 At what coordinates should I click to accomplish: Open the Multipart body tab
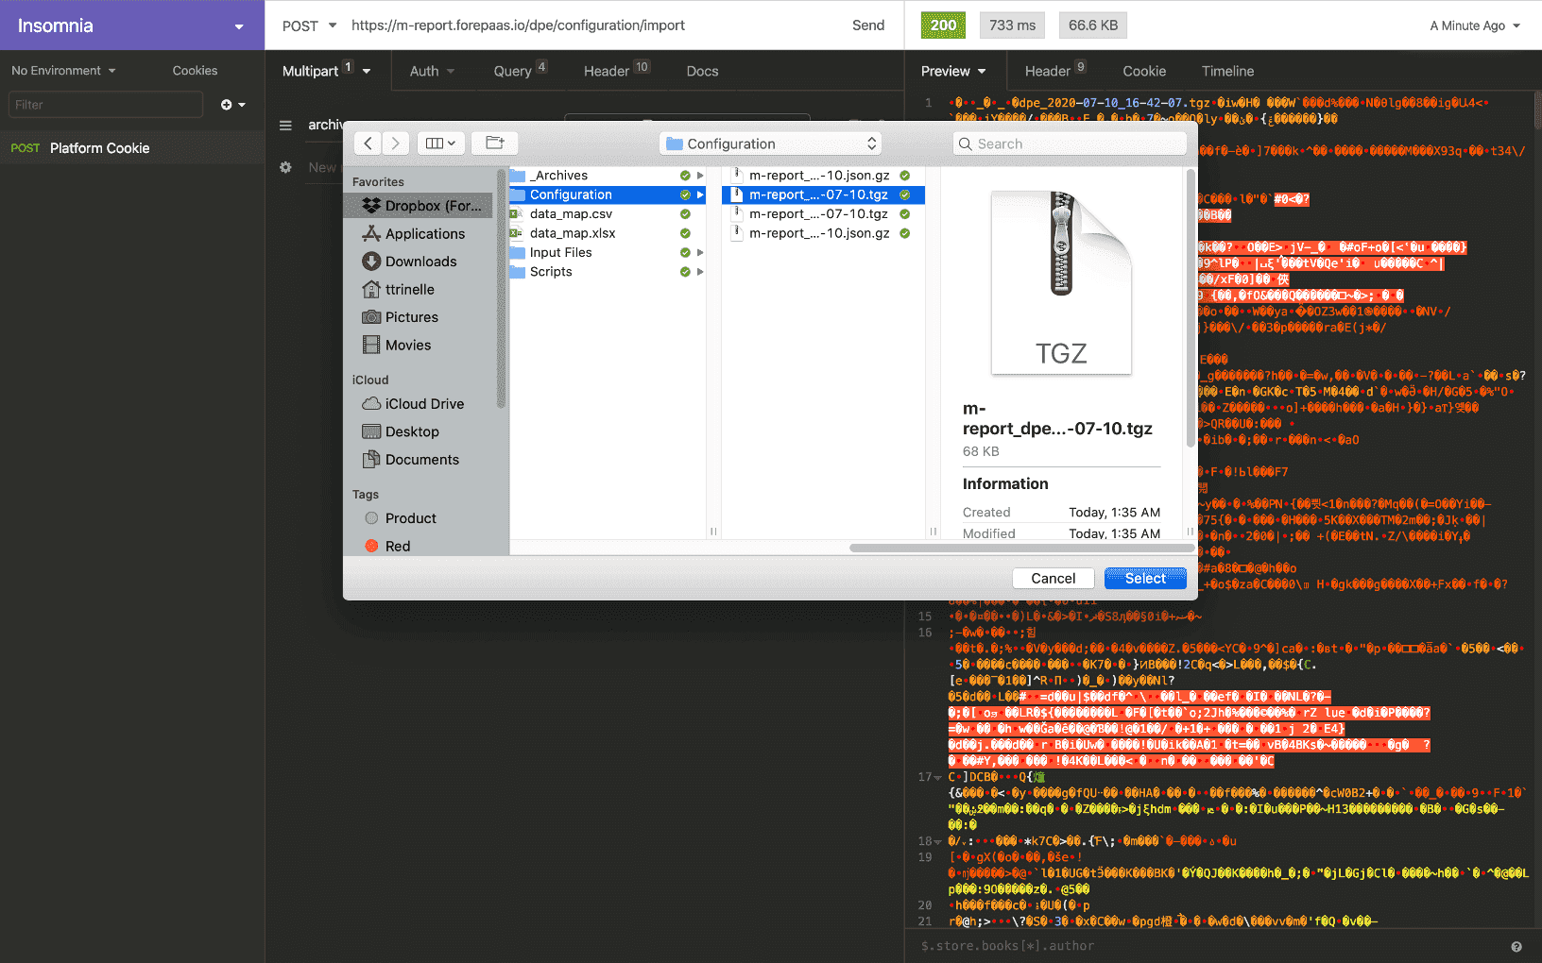(x=326, y=71)
